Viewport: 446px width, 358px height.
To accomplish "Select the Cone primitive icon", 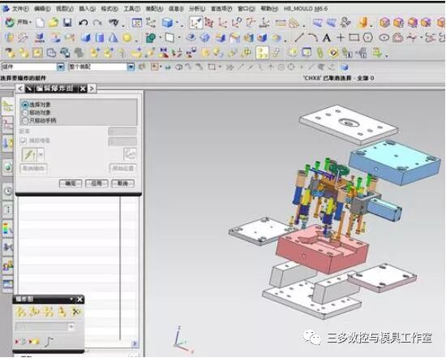I will pyautogui.click(x=114, y=37).
